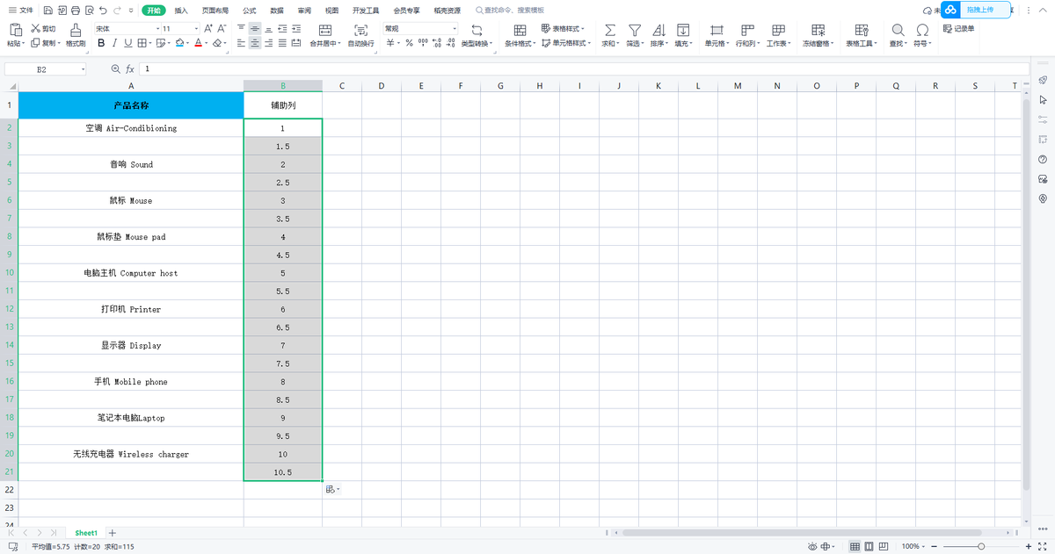Undo the last action
This screenshot has width=1055, height=554.
click(x=104, y=11)
